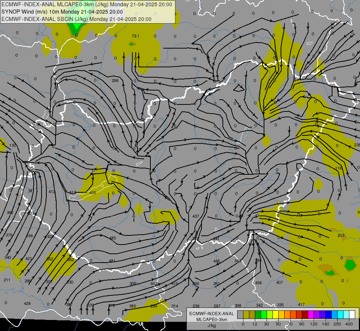Click the legend tick label '250'
This screenshot has width=360, height=331.
click(337, 324)
